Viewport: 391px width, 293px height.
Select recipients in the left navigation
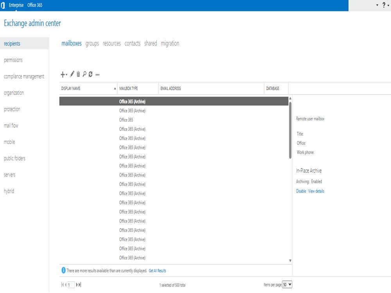(24, 43)
